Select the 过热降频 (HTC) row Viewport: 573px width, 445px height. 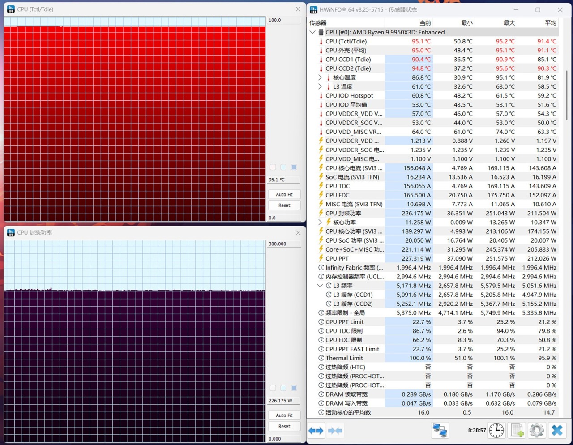point(433,367)
